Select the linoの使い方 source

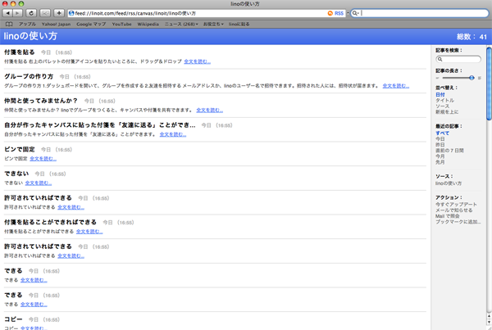449,183
